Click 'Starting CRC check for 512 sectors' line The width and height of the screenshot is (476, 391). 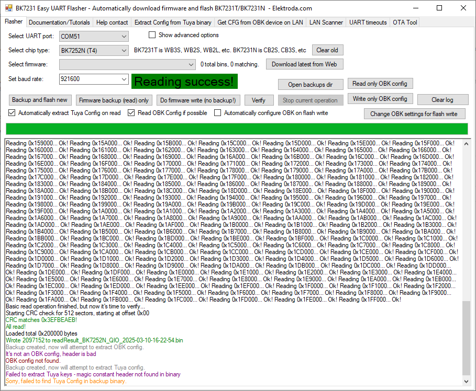pyautogui.click(x=78, y=313)
